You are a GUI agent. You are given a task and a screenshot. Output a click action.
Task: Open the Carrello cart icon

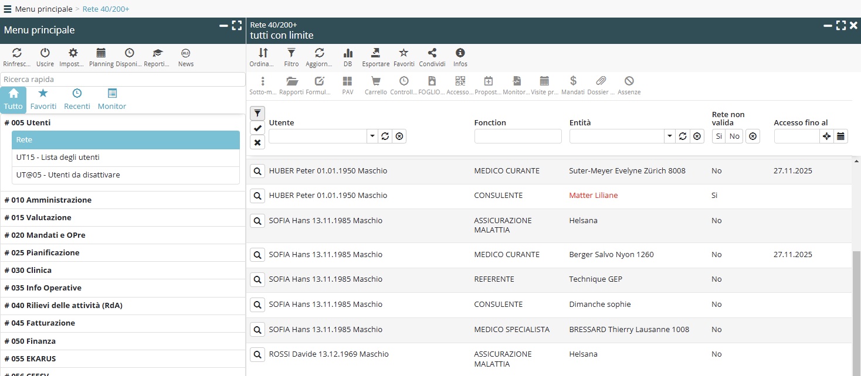[375, 81]
